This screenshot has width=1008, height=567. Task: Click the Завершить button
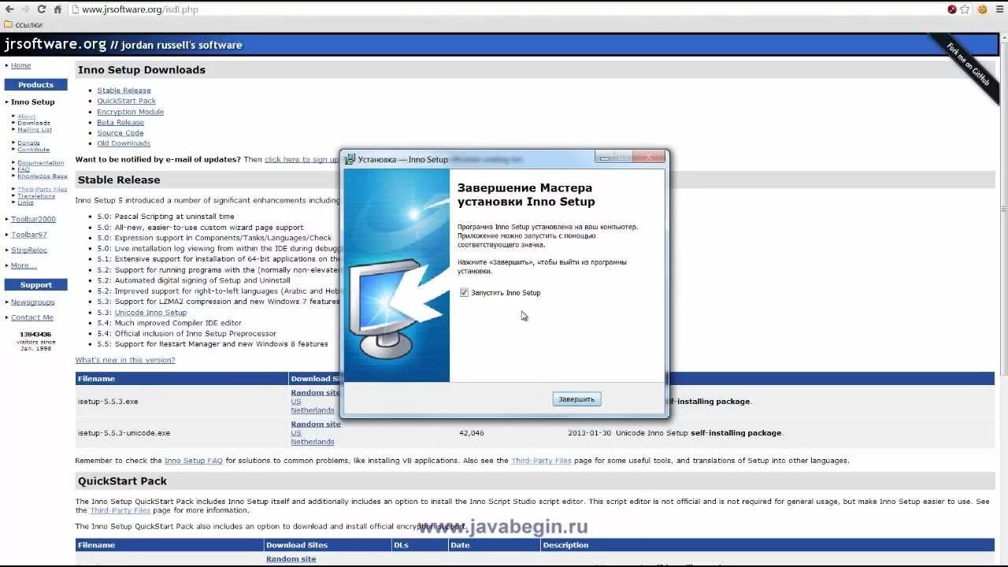pos(576,399)
